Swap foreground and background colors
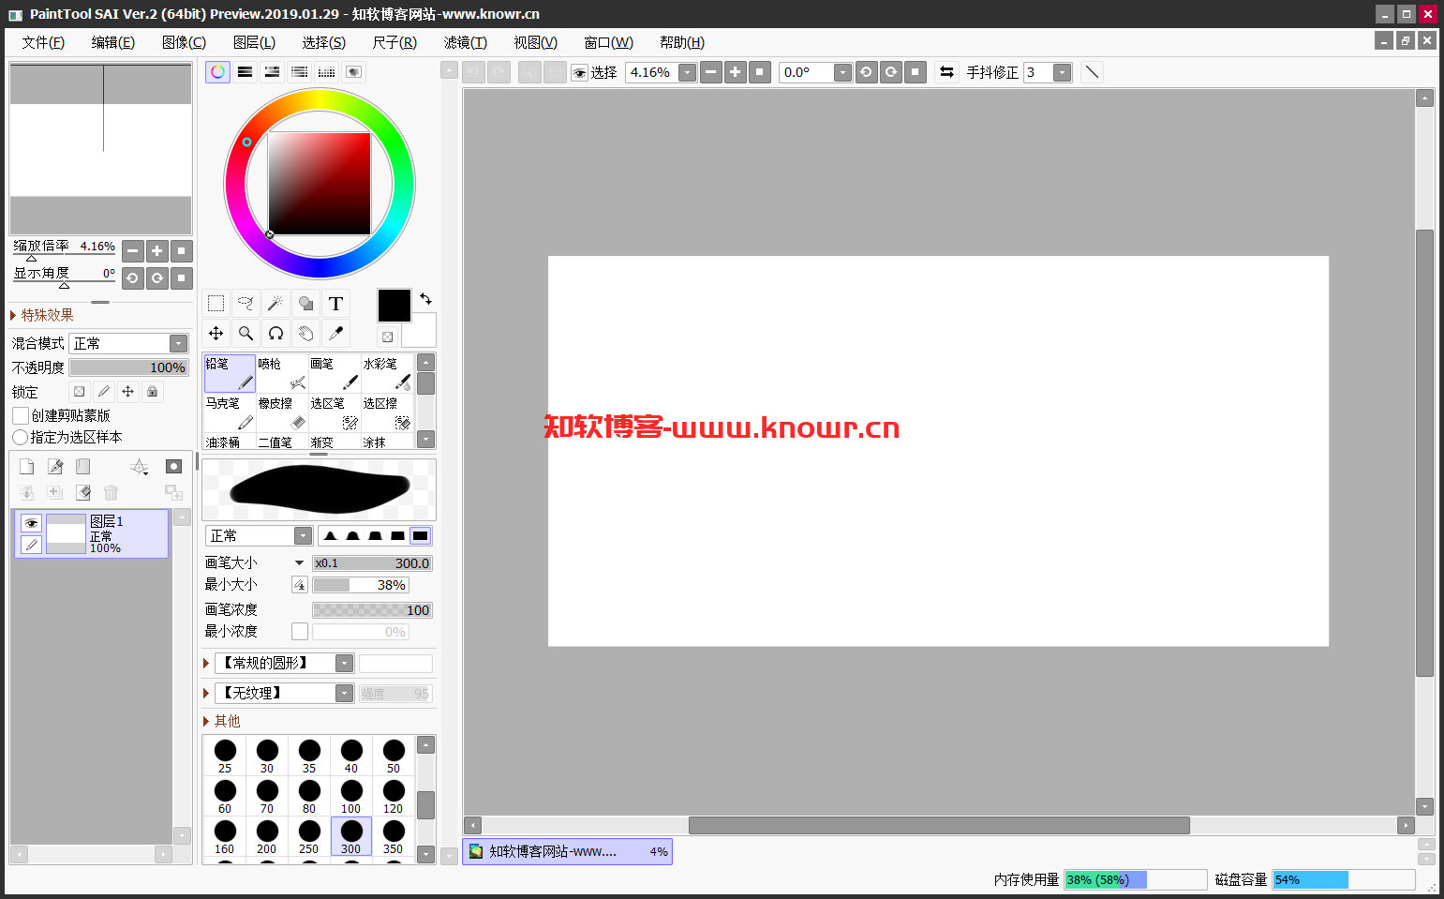Screen dimensions: 1444x899 click(425, 299)
